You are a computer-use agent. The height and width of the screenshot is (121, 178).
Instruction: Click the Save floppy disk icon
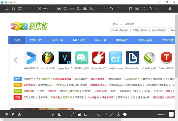point(137,9)
